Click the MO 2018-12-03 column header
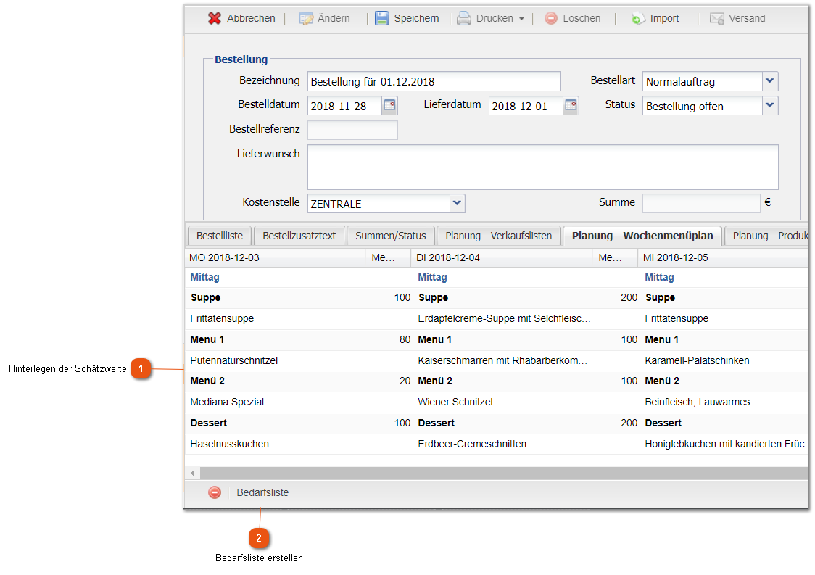This screenshot has height=575, width=815. [x=276, y=257]
